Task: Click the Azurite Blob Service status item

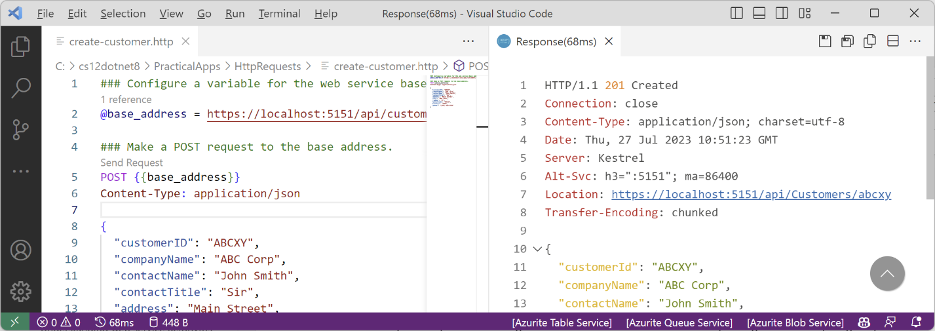Action: click(795, 322)
